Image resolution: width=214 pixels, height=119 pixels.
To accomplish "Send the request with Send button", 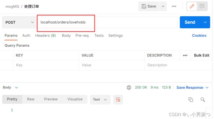I will [x=190, y=22].
